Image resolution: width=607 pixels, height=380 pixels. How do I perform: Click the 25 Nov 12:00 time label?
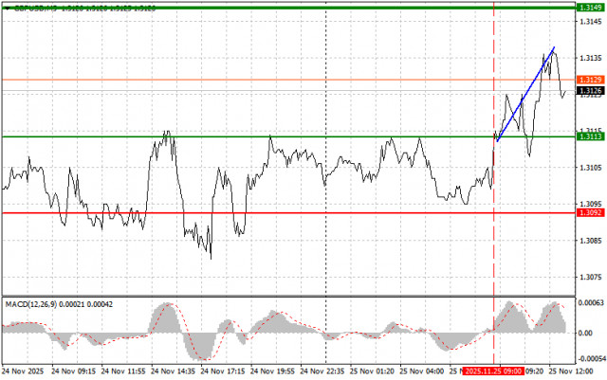[x=571, y=371]
